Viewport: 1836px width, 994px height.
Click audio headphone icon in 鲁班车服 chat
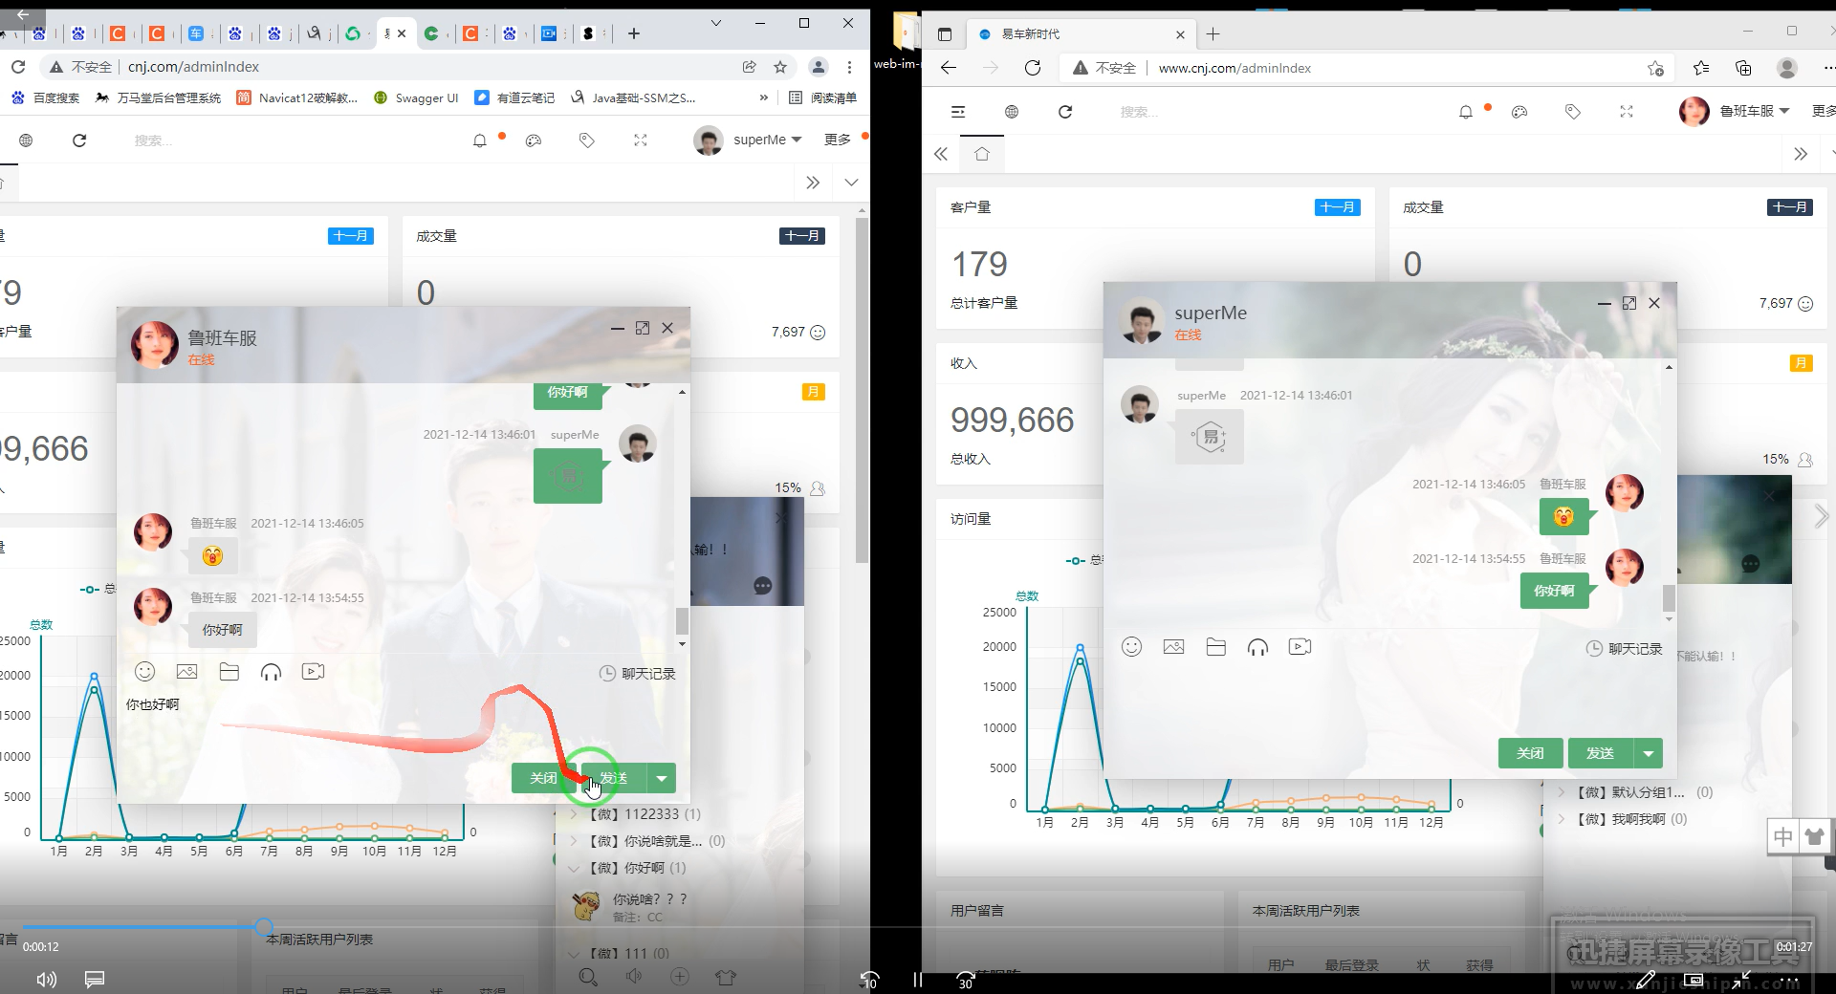pyautogui.click(x=271, y=672)
